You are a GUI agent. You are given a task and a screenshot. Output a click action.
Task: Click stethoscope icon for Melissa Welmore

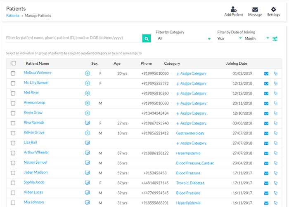[x=276, y=73]
